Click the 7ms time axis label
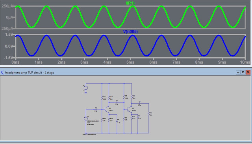Viewport: 252px width, 144px height. pyautogui.click(x=176, y=62)
